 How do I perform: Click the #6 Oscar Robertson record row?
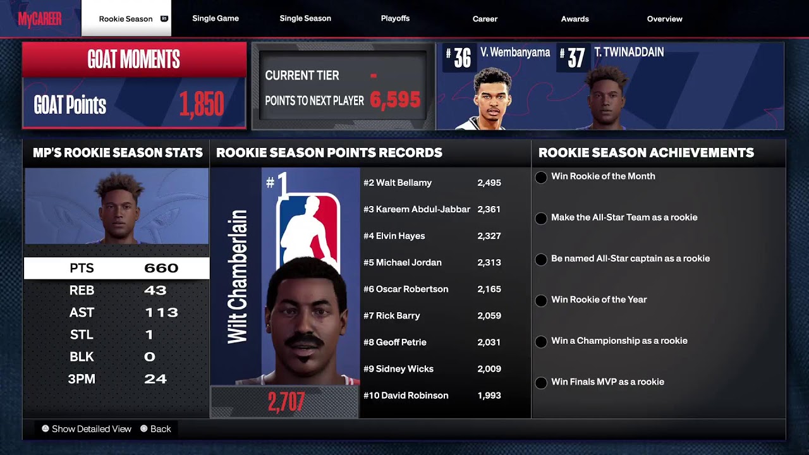[432, 289]
